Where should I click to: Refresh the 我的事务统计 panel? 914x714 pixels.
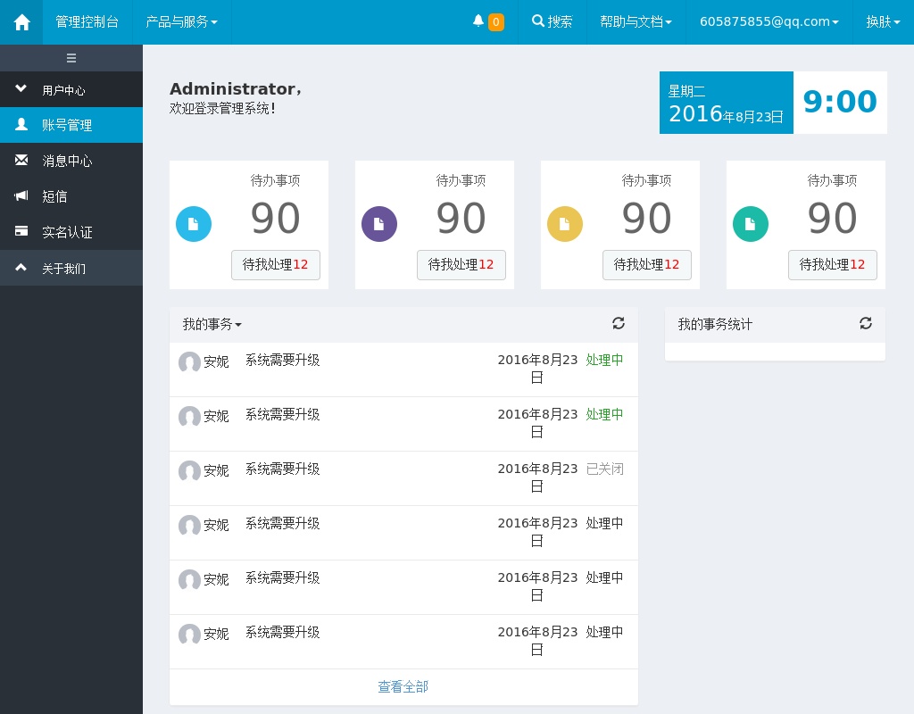[866, 324]
